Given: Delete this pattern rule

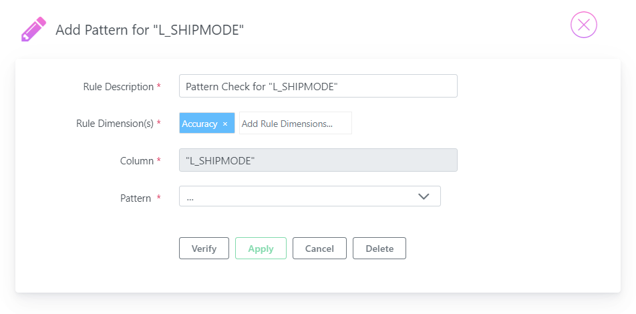Looking at the screenshot, I should pos(379,249).
